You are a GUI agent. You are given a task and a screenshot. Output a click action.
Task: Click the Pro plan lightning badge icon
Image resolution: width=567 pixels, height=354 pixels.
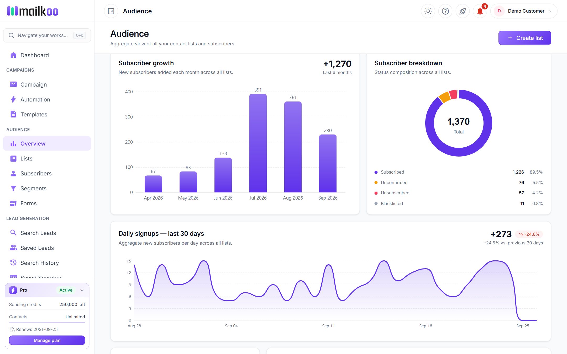[13, 290]
